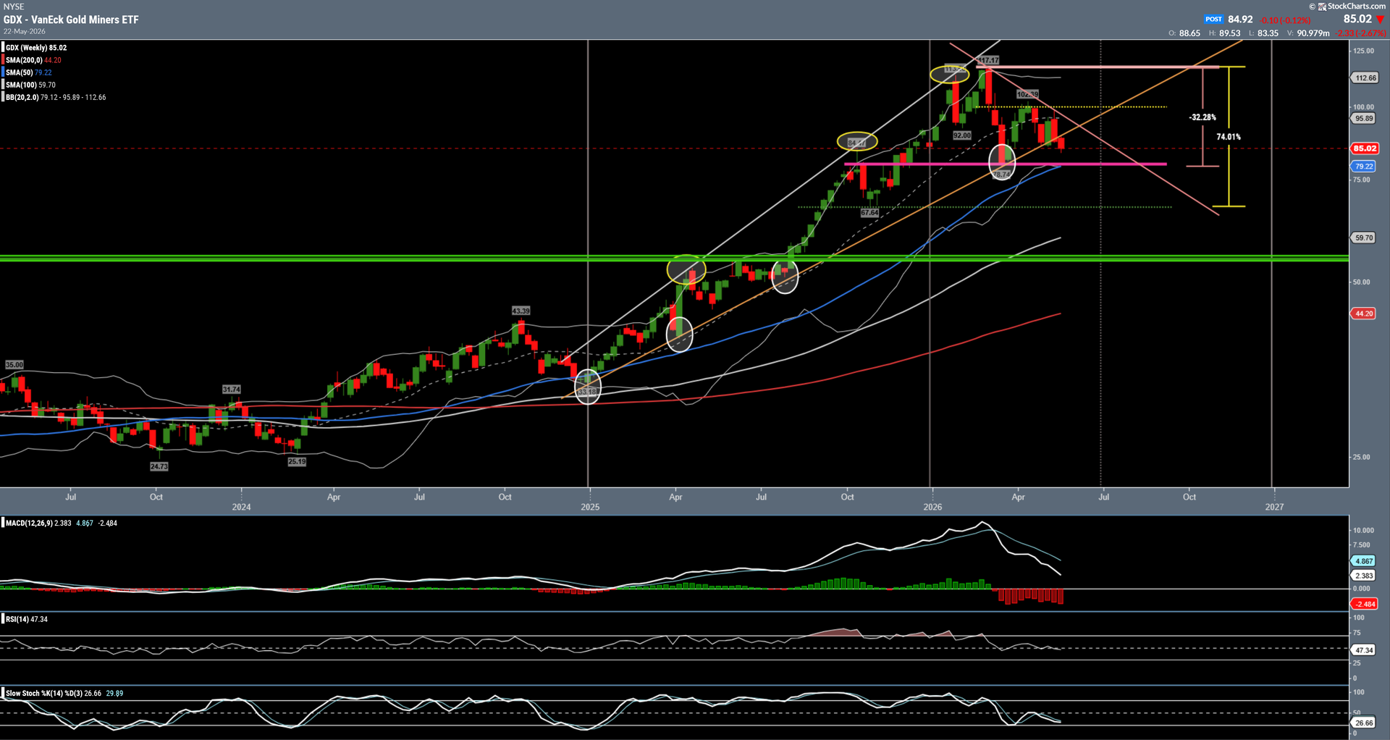The width and height of the screenshot is (1390, 740).
Task: Click the white GDX (Weekly) legend color marker
Action: pyautogui.click(x=3, y=48)
